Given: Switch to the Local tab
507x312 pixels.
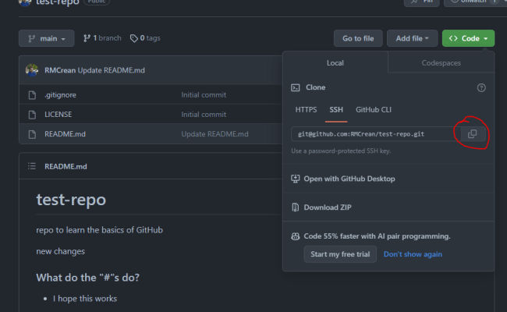Looking at the screenshot, I should 335,63.
